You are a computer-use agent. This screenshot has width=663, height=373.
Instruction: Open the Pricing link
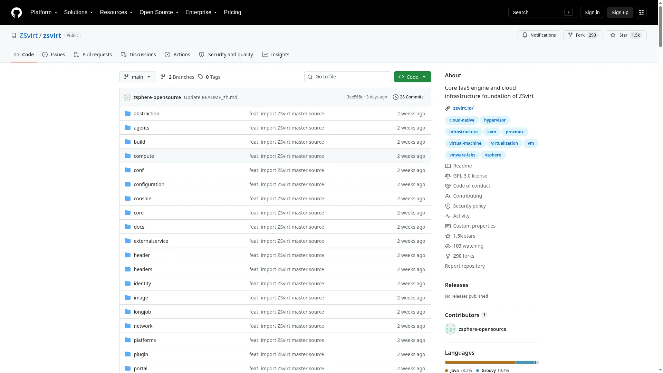pos(232,12)
